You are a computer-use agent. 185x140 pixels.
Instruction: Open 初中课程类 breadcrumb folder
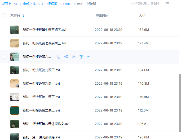pos(49,4)
